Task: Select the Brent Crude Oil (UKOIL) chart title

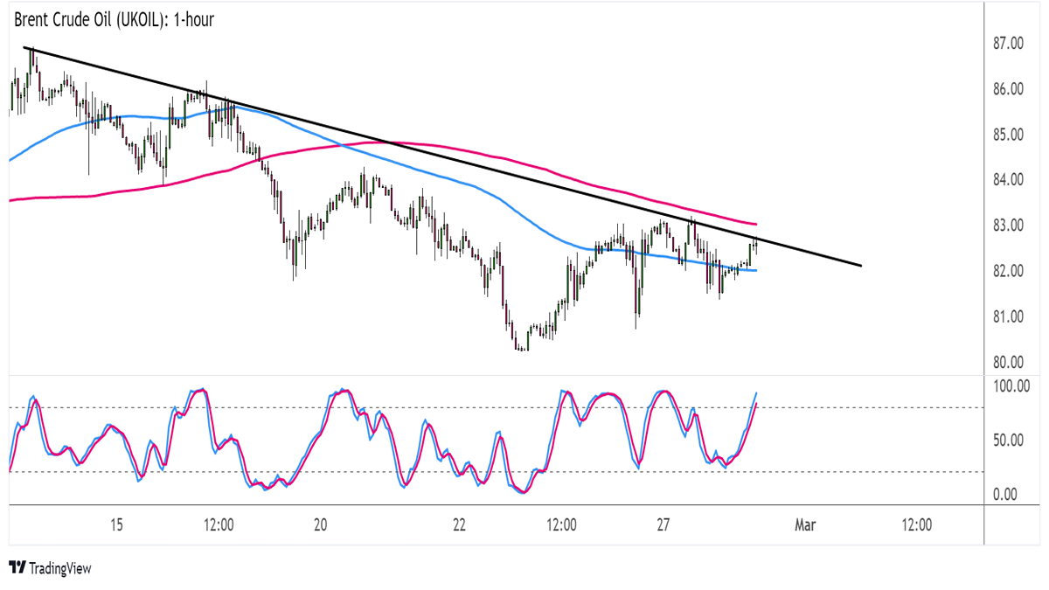Action: [114, 19]
